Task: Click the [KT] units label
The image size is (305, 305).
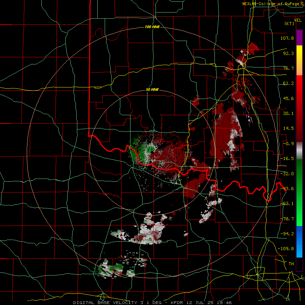Action: click(x=289, y=23)
